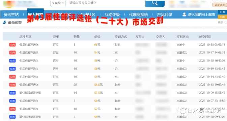The height and width of the screenshot is (121, 227).
Task: Go to the 互动评级 nav tab
Action: [112, 14]
